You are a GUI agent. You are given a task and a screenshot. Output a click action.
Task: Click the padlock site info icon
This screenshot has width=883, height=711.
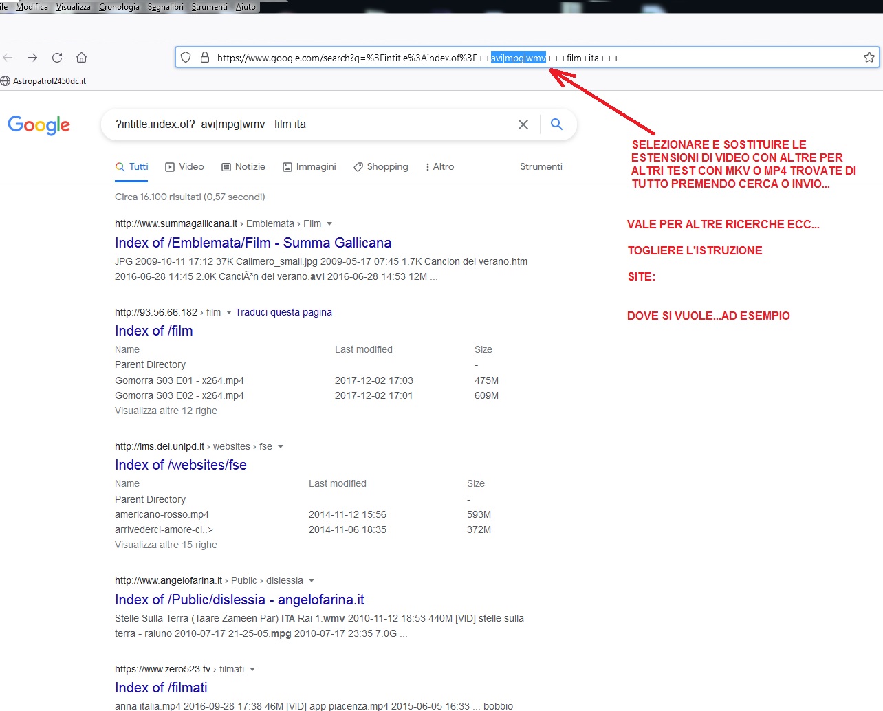coord(204,58)
